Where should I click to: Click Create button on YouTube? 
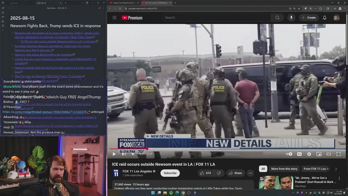click(x=309, y=18)
